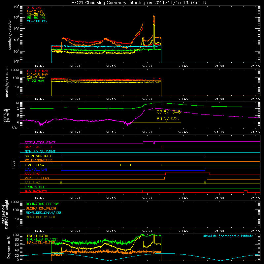The width and height of the screenshot is (264, 264).
Task: Click the 0.8-7 MeV legend entry
Action: click(x=36, y=78)
